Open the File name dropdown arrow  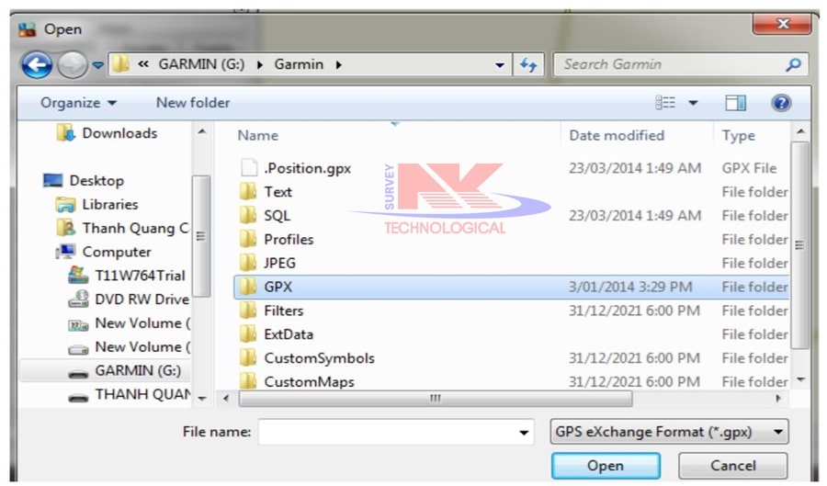[x=524, y=432]
